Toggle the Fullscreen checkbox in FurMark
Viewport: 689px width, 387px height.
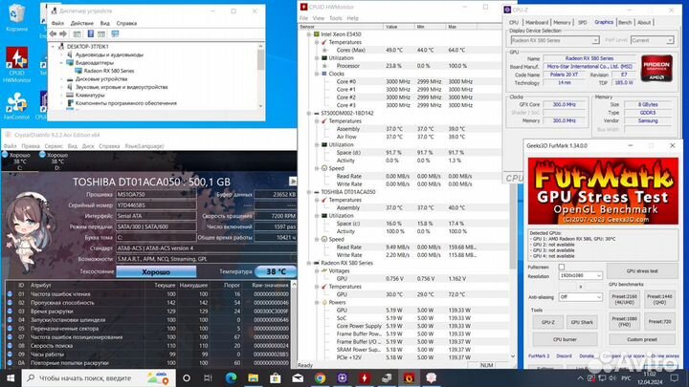coord(562,267)
